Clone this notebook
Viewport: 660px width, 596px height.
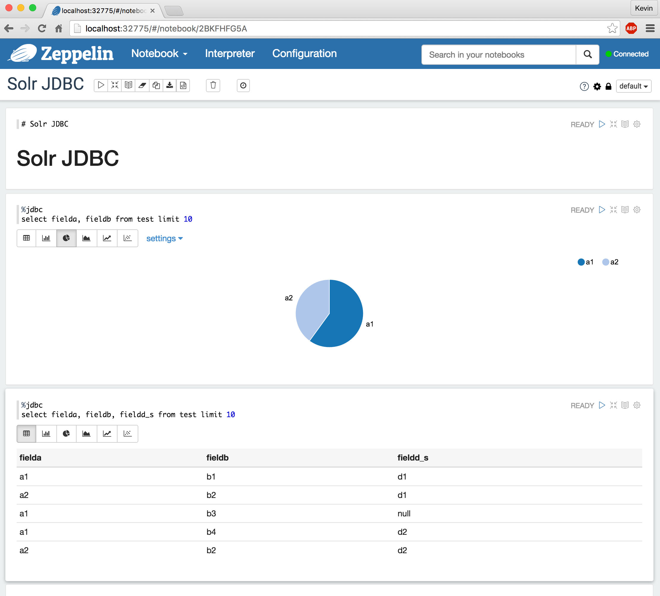(x=156, y=86)
